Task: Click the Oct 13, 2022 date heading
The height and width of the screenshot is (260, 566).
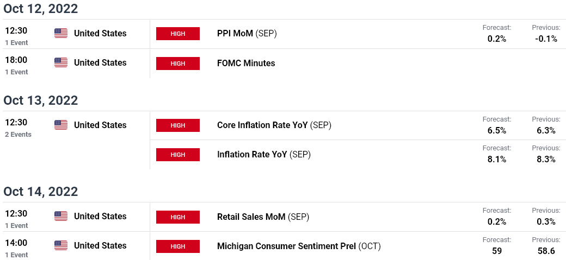Action: pos(40,100)
